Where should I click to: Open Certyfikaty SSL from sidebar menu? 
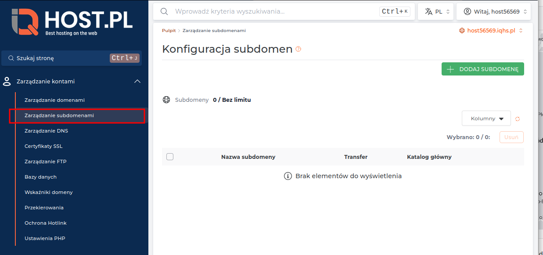(x=44, y=146)
